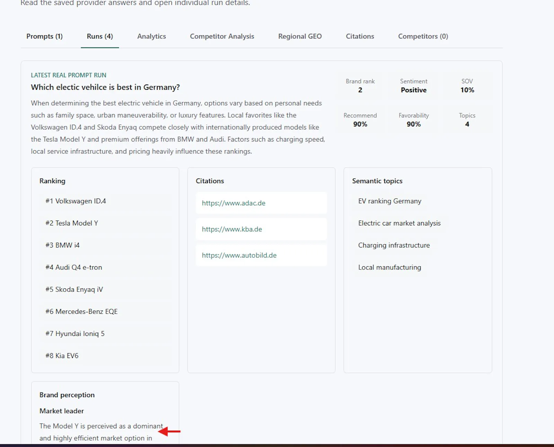Select ranking row '#4 Audi Q4 e-tron'
Image resolution: width=554 pixels, height=447 pixels.
click(105, 267)
